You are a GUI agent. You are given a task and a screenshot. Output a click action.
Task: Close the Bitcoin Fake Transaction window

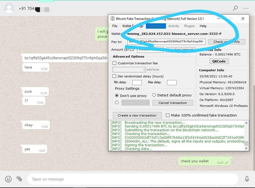(x=243, y=18)
